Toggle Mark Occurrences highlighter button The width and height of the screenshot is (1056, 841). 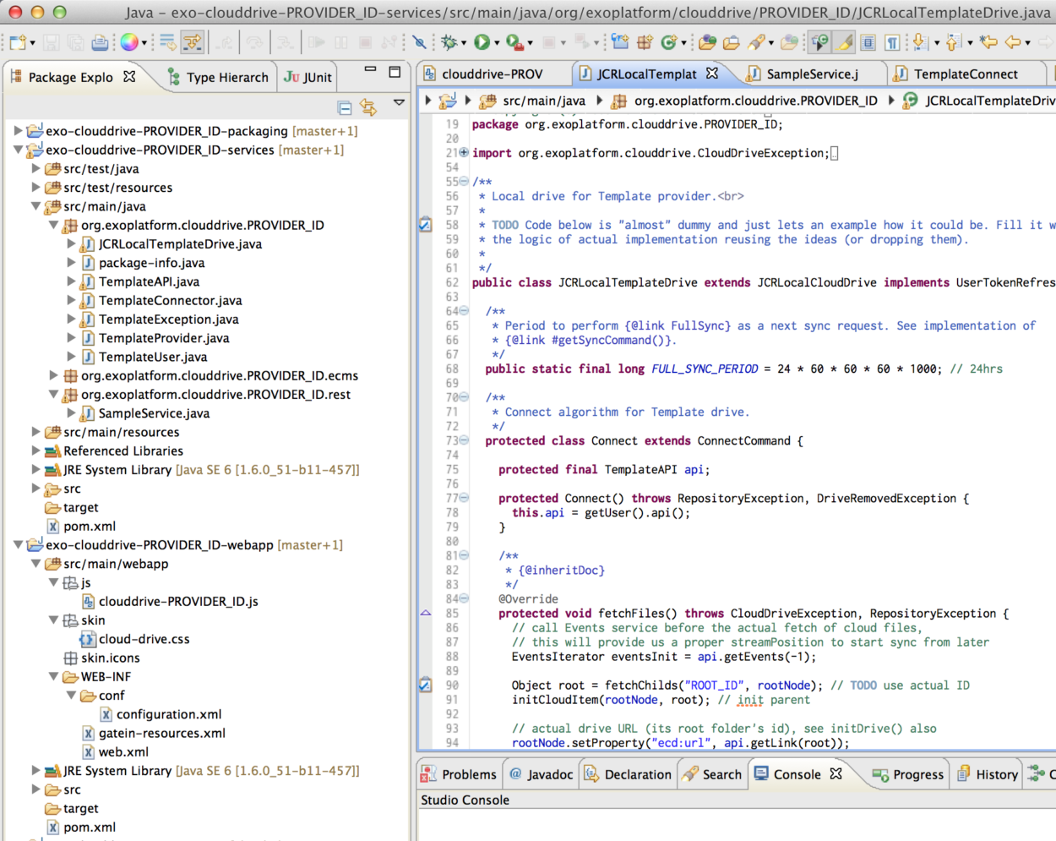844,42
